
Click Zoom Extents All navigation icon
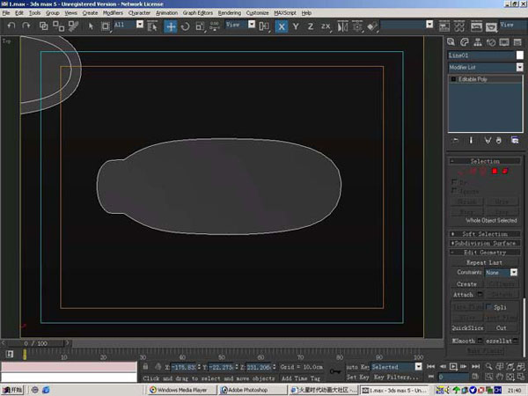pos(521,367)
